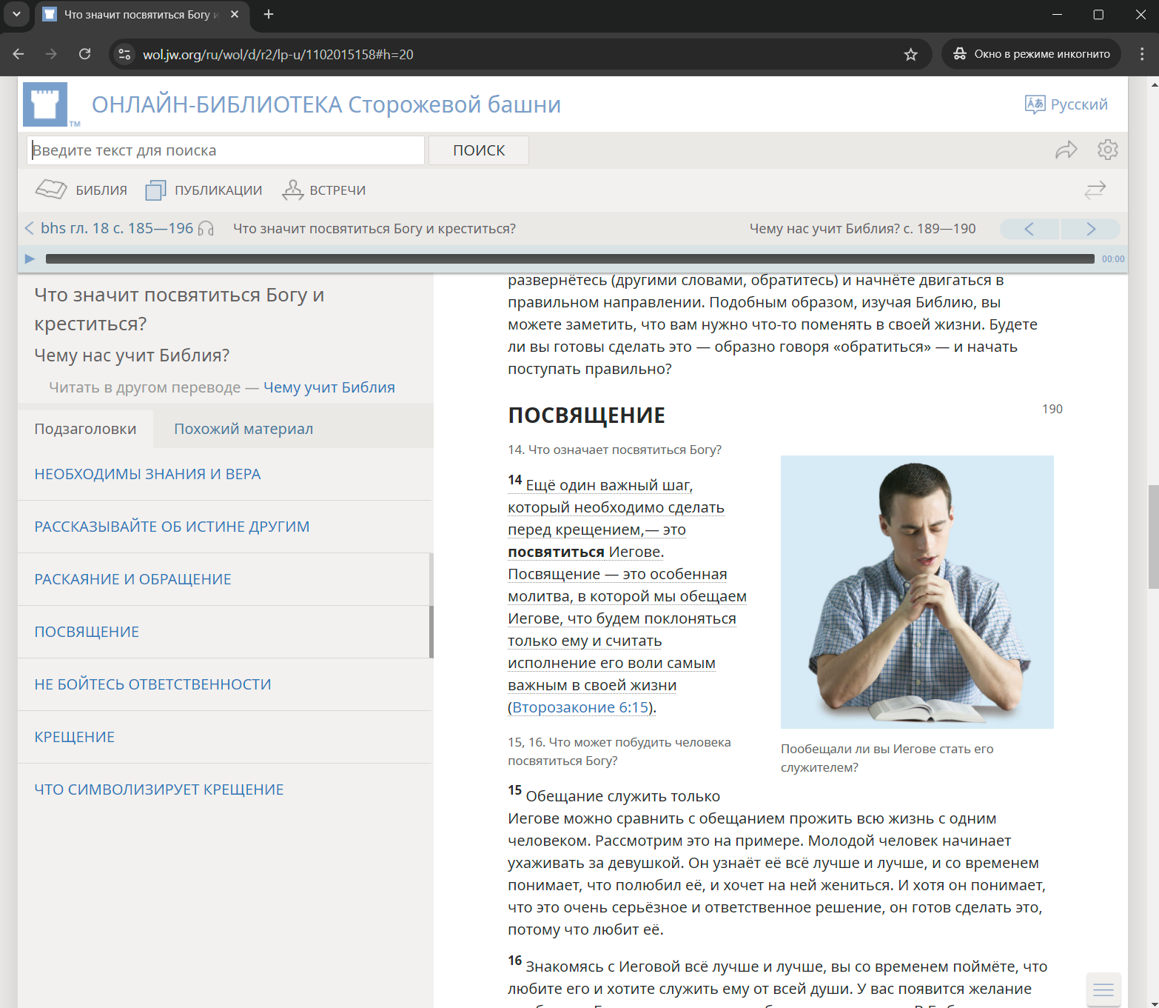
Task: Go back in browser history
Action: 19,54
